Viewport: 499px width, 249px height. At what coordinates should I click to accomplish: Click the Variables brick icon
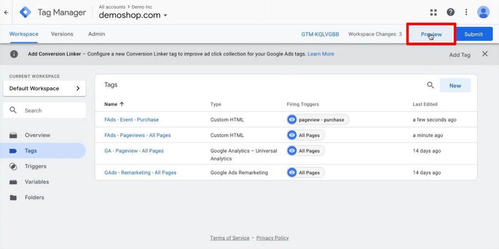13,182
